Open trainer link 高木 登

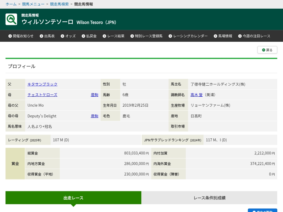(x=196, y=95)
